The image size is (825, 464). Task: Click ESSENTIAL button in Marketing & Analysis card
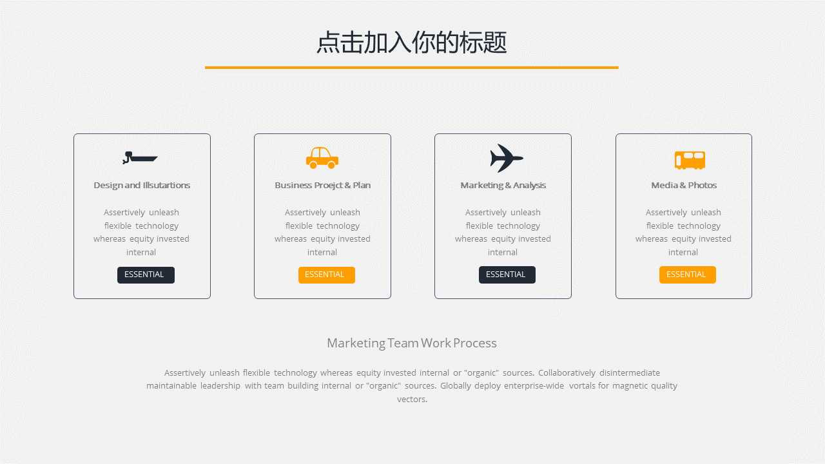(507, 275)
